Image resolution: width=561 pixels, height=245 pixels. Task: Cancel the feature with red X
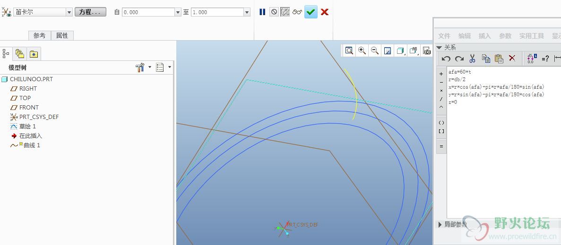[x=325, y=12]
